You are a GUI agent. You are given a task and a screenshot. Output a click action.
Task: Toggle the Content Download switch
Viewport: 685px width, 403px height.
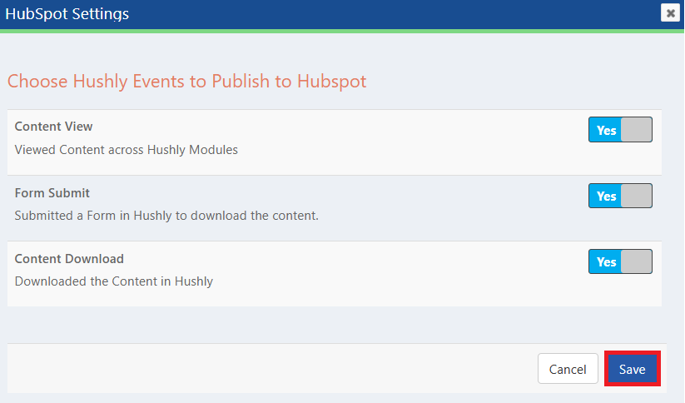(x=620, y=261)
